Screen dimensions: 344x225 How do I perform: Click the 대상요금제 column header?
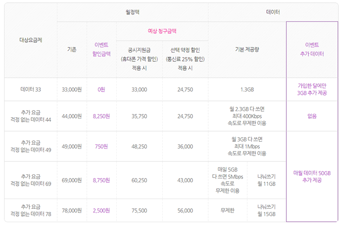coord(31,40)
